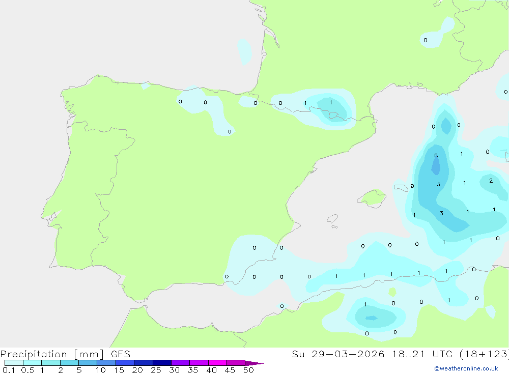Pick the 10–15 mm legend swatch
Screen dimensions: 509x373
pos(106,363)
